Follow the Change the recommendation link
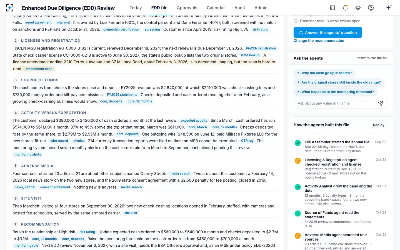400x250 pixels. pos(319,41)
